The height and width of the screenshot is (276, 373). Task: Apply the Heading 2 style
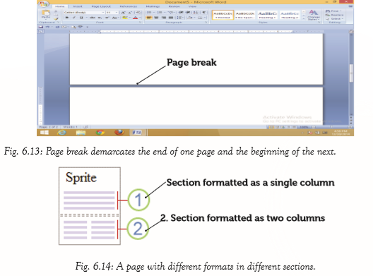290,16
